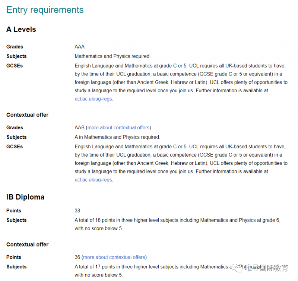Click the Points label under IB Diploma
This screenshot has height=281, width=298.
pyautogui.click(x=14, y=211)
